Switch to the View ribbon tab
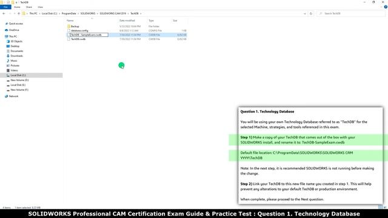The width and height of the screenshot is (388, 218). pyautogui.click(x=40, y=7)
